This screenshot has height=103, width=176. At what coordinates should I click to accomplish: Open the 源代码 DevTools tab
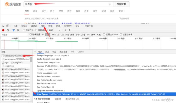34,26
